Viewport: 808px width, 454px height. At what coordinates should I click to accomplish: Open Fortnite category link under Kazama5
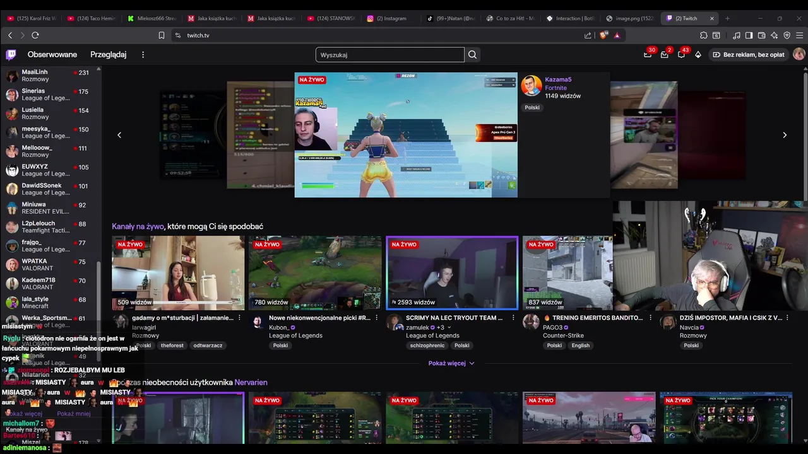coord(556,88)
